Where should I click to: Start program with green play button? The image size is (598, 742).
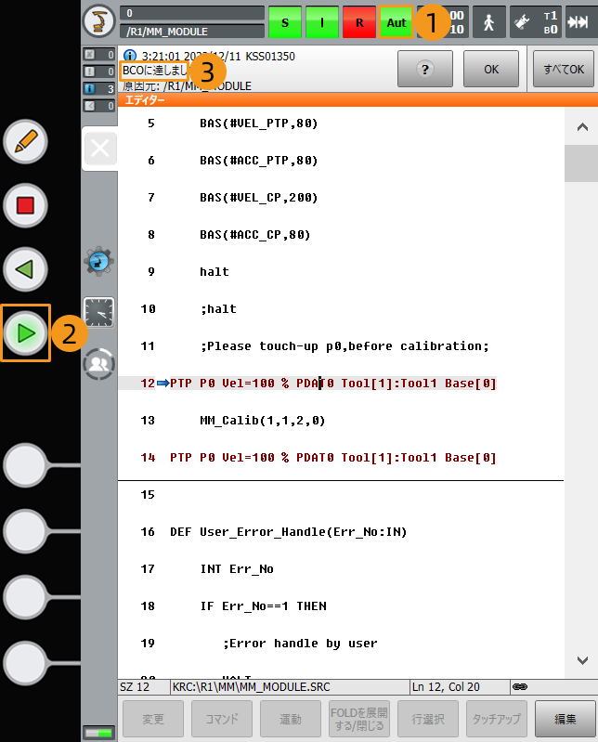26,333
